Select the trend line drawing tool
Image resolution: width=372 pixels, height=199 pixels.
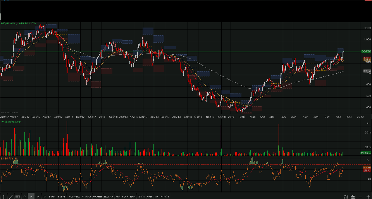11,197
